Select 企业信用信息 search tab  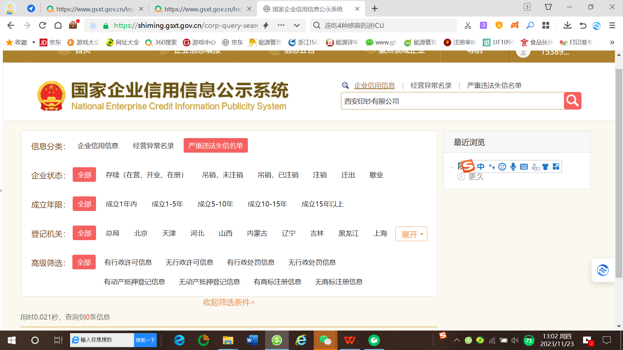tap(374, 86)
